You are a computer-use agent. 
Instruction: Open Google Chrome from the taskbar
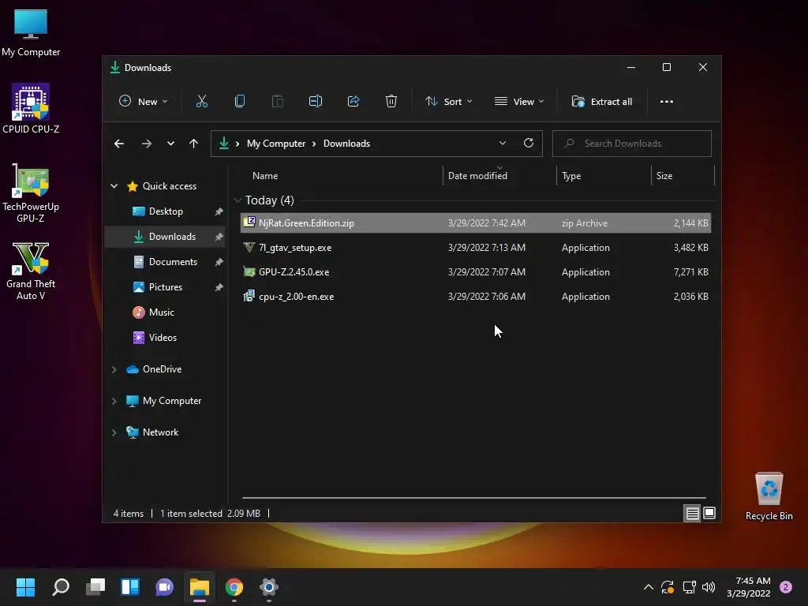click(234, 586)
